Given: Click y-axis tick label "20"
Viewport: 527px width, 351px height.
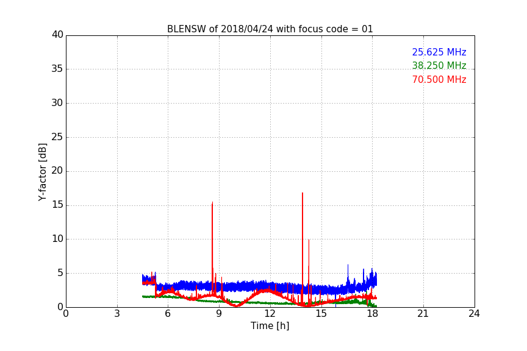Looking at the screenshot, I should [x=57, y=171].
